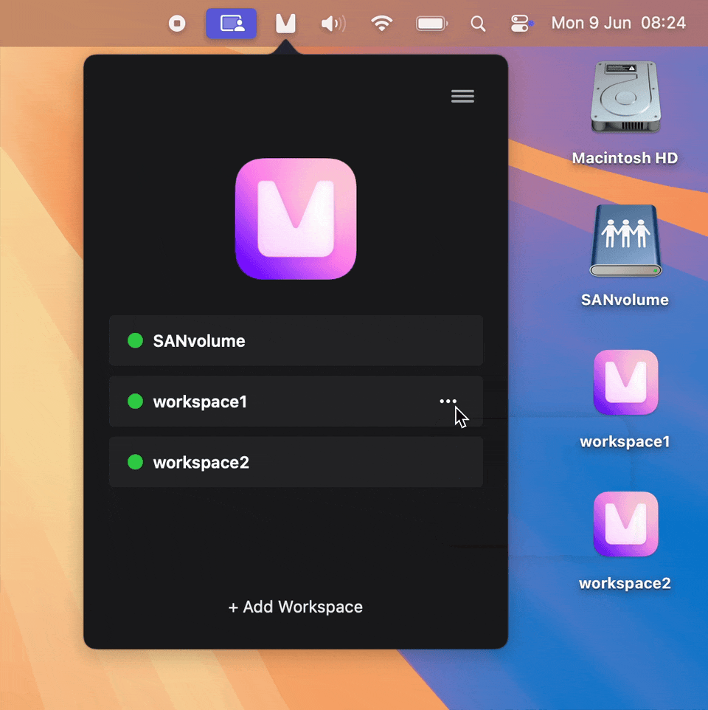Select the workspace2 row in the list

point(296,462)
